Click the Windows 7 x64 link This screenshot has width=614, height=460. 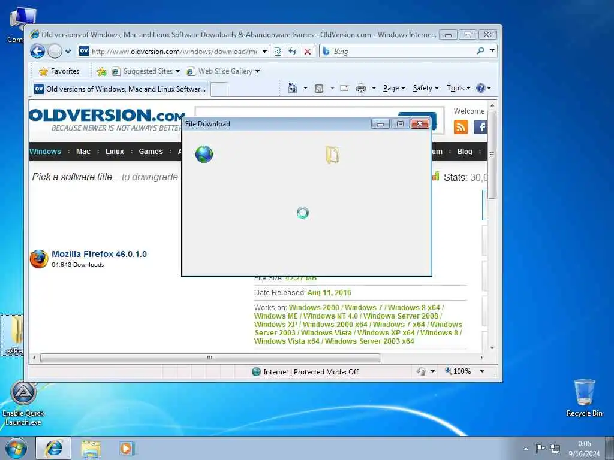tap(399, 324)
